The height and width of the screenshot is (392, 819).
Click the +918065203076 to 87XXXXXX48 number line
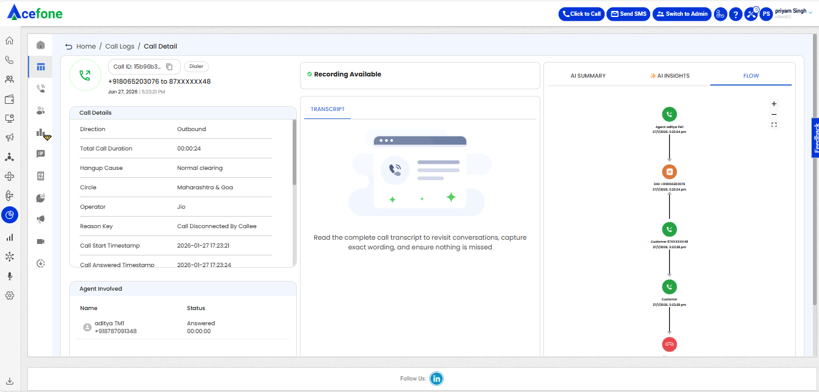pyautogui.click(x=160, y=81)
